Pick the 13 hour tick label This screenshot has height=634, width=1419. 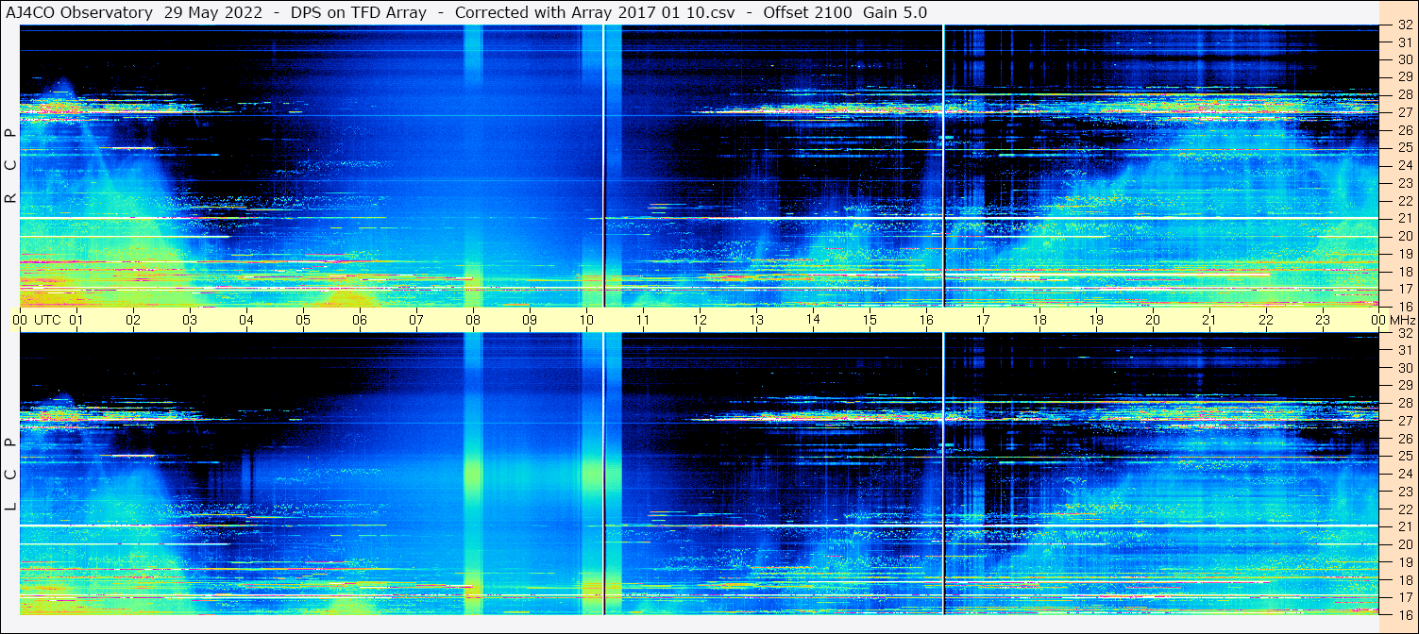[x=756, y=320]
